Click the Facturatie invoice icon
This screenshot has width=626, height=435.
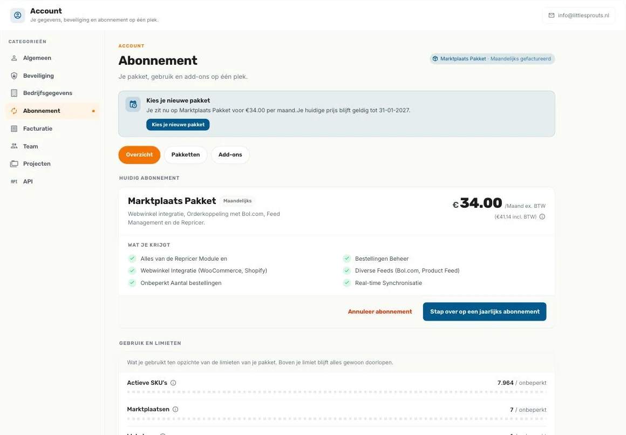[14, 128]
